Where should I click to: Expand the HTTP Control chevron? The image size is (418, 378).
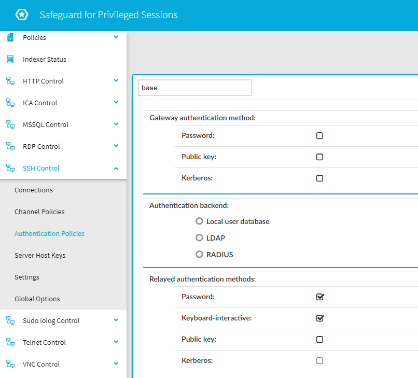116,80
